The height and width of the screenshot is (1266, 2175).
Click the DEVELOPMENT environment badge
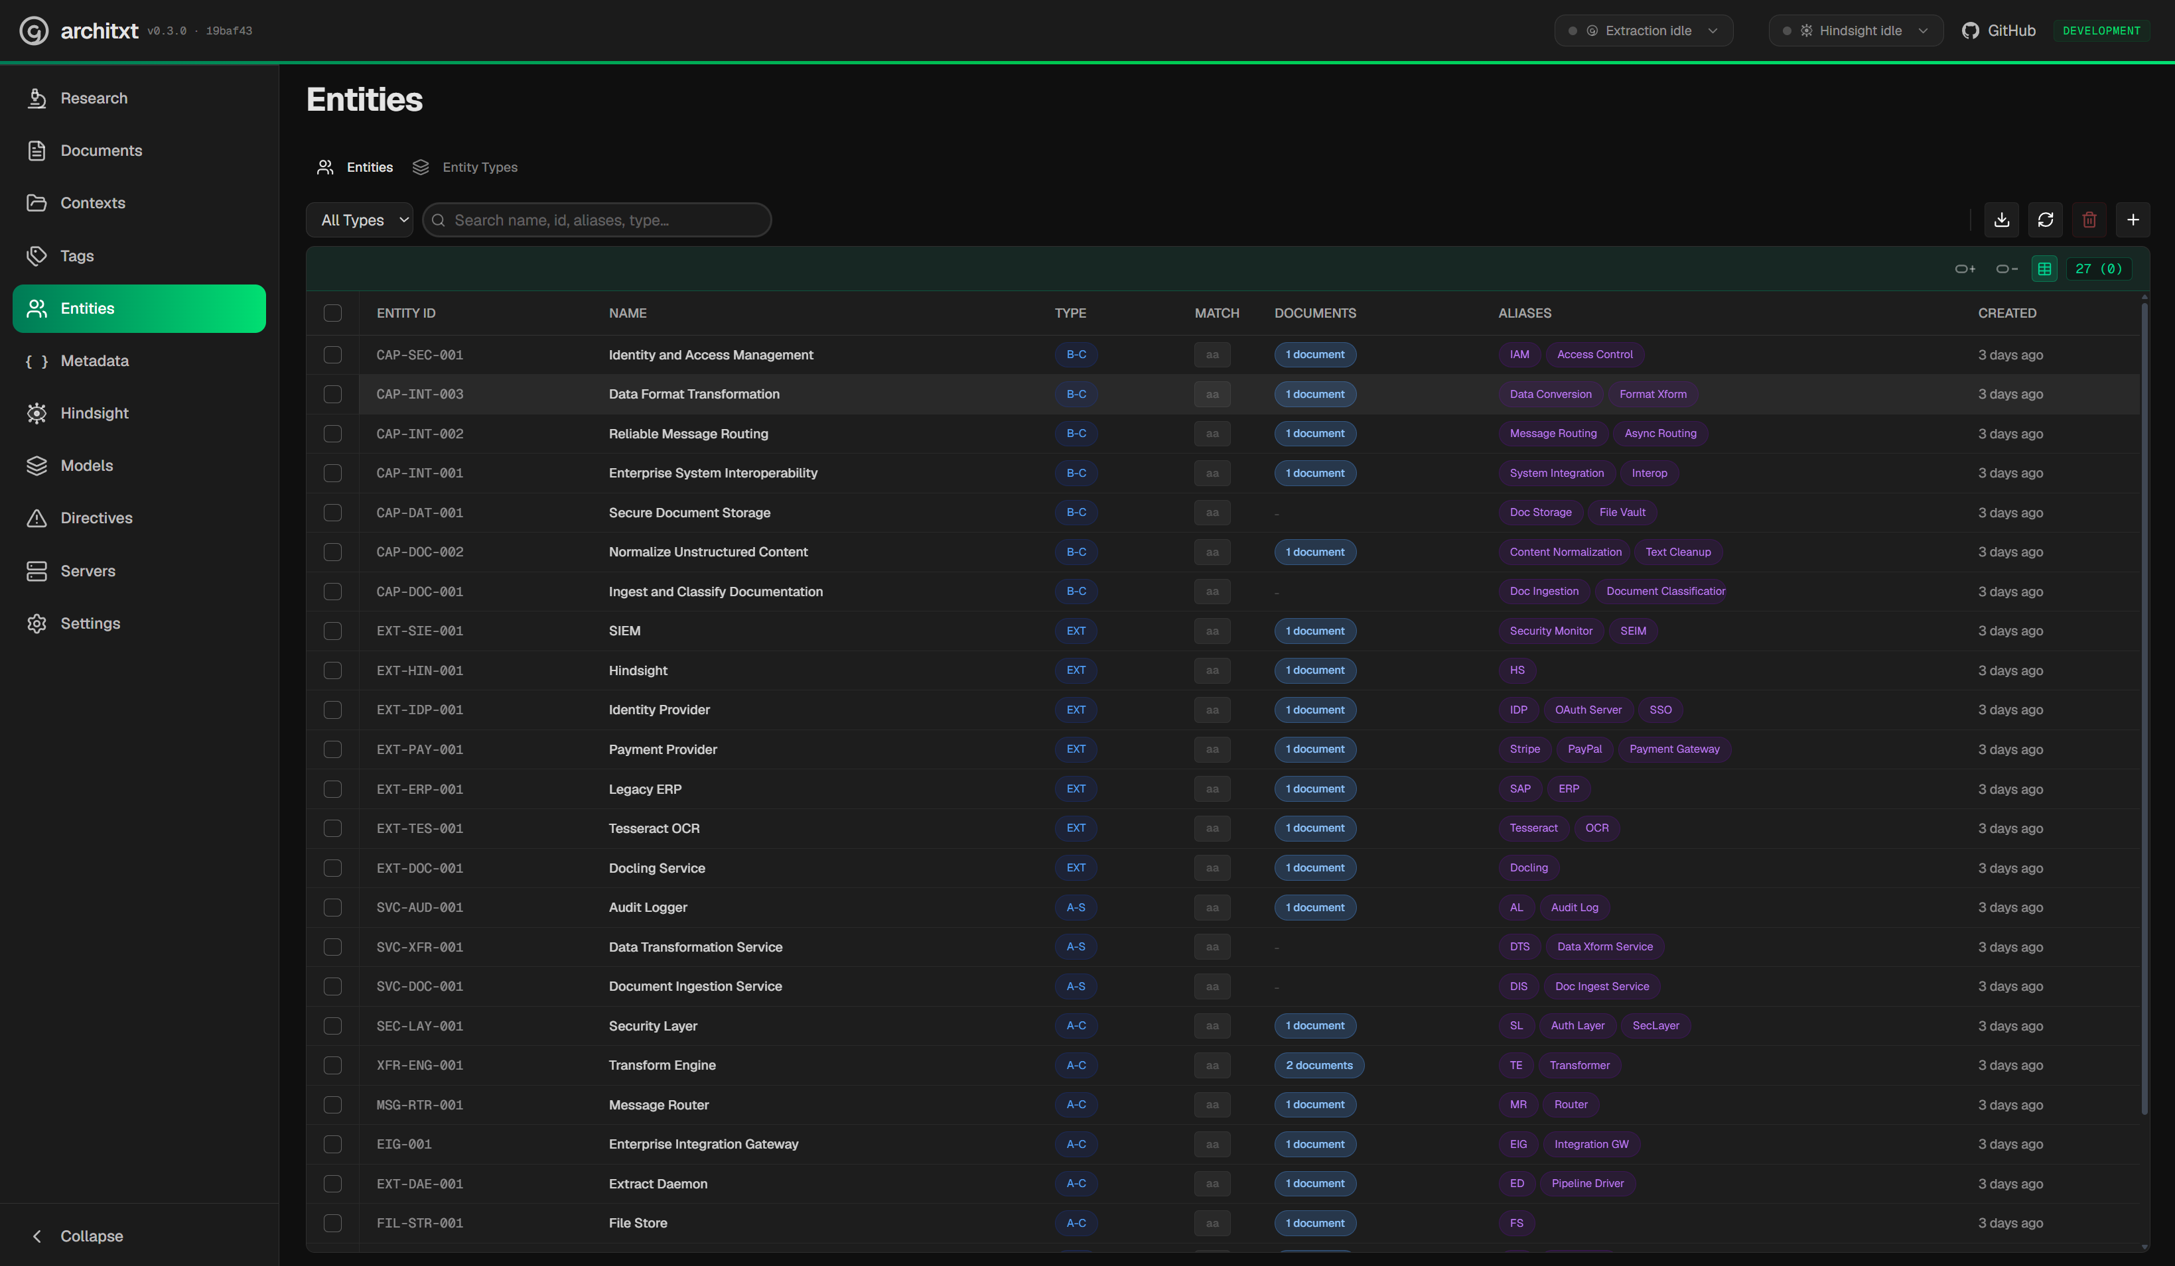coord(2101,31)
